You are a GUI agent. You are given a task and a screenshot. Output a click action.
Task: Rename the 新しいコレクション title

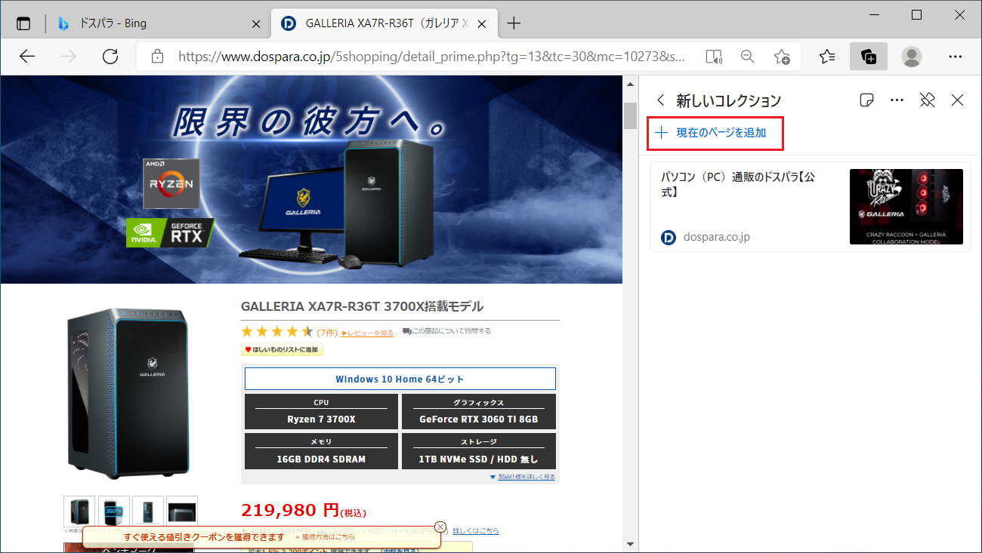pos(728,100)
